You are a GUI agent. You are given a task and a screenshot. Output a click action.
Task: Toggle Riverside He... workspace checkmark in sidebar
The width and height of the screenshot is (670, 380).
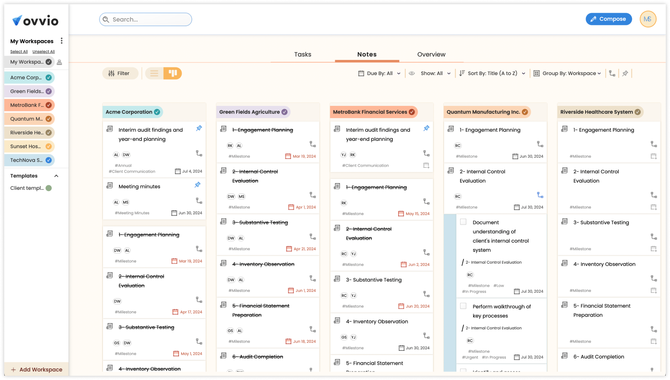[49, 133]
